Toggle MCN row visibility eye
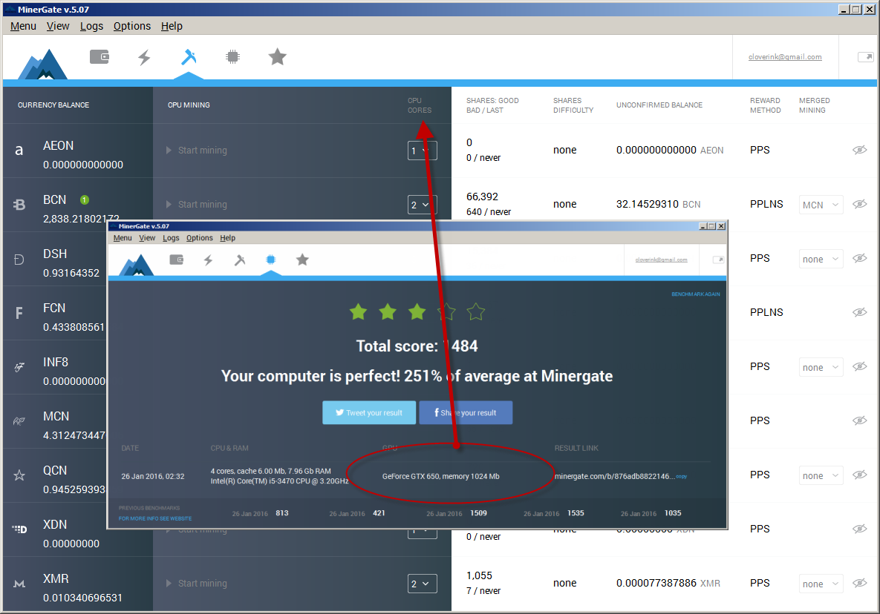The height and width of the screenshot is (614, 880). [x=860, y=420]
